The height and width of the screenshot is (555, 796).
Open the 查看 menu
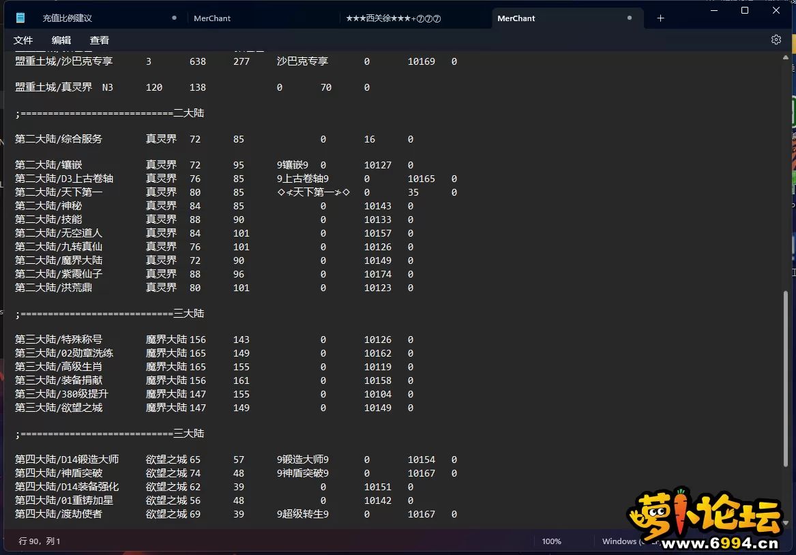coord(99,40)
